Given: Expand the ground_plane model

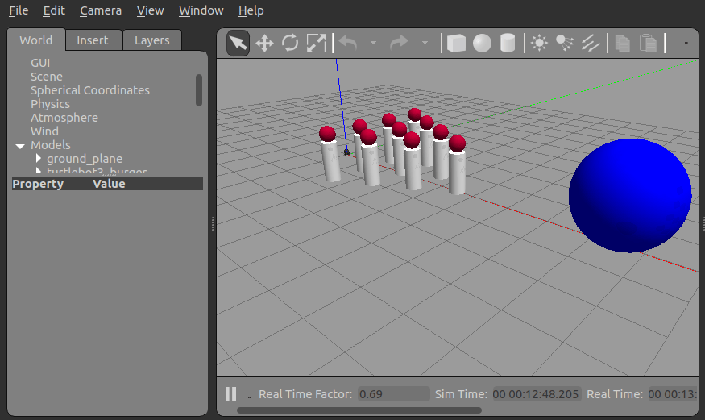Looking at the screenshot, I should click(38, 158).
